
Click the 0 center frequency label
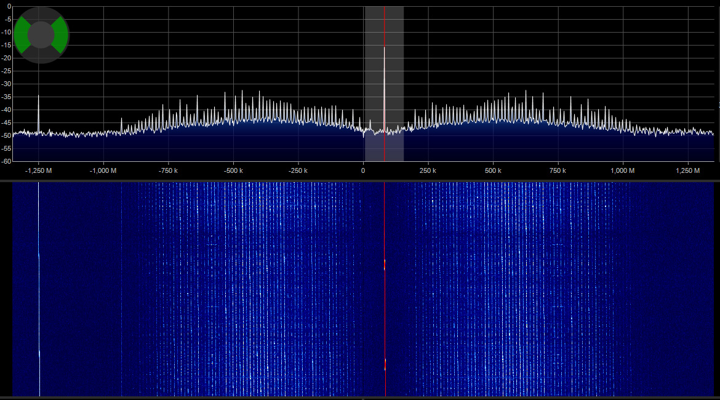pyautogui.click(x=362, y=171)
